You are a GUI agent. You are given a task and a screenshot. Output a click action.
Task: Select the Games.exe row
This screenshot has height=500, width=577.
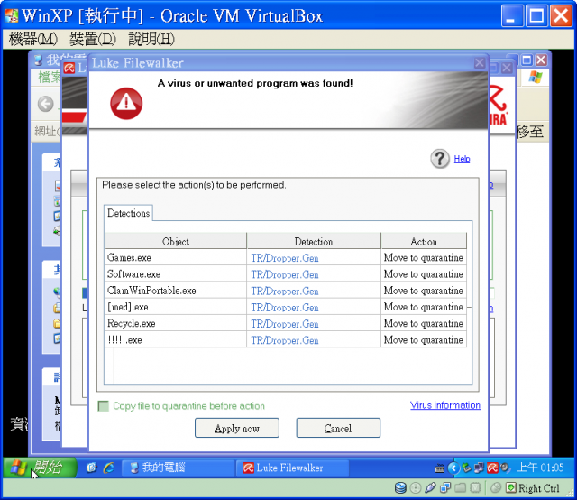(x=286, y=257)
